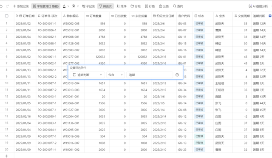Open the 查找 search tool
272x158 pixels.
pyautogui.click(x=178, y=6)
